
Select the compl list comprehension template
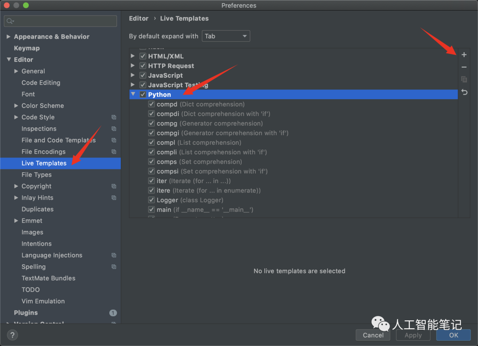199,142
